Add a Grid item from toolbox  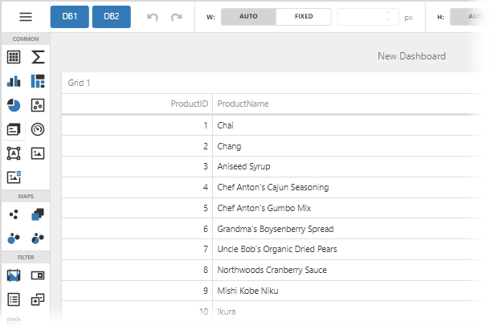coord(14,57)
